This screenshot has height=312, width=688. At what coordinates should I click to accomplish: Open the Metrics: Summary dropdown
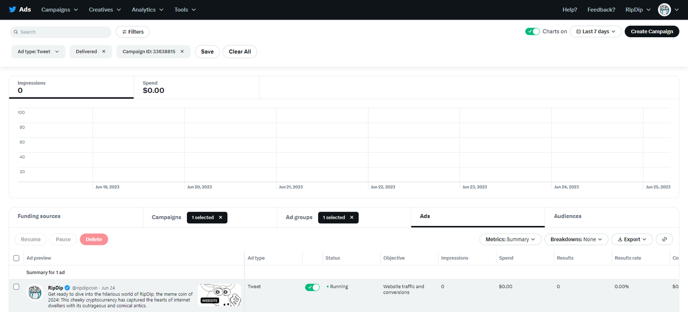coord(510,239)
